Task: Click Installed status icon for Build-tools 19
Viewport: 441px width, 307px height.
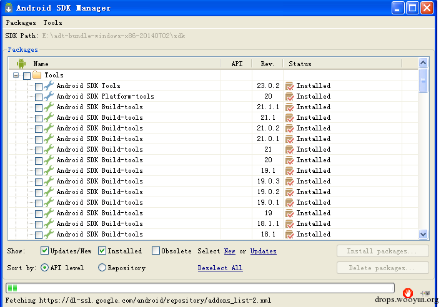Action: [x=289, y=213]
